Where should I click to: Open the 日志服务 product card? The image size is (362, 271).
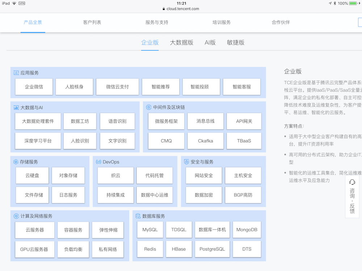point(68,195)
